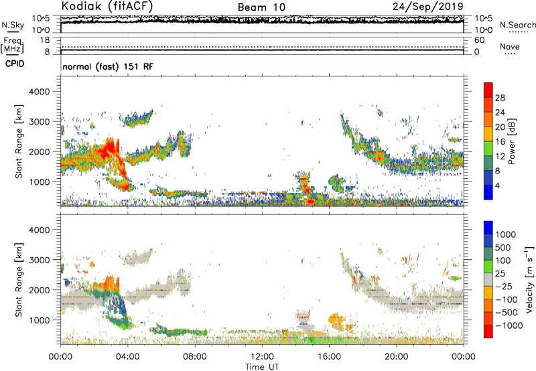Click the "-500" label on the Velocity colorbar
Viewport: 536px width, 371px height.
click(x=507, y=313)
